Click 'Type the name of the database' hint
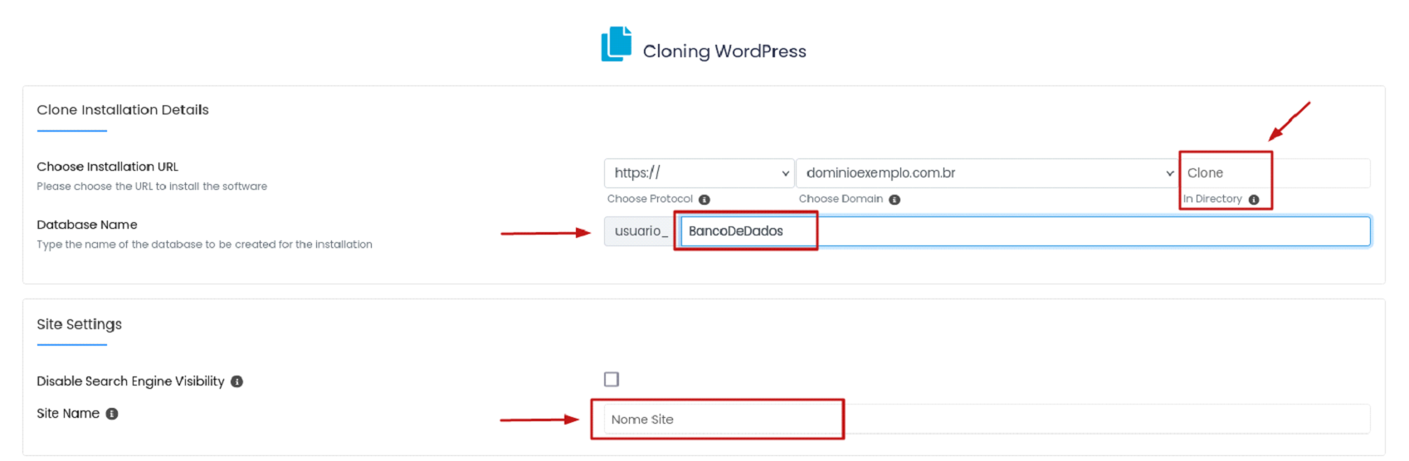1409x461 pixels. [x=204, y=245]
